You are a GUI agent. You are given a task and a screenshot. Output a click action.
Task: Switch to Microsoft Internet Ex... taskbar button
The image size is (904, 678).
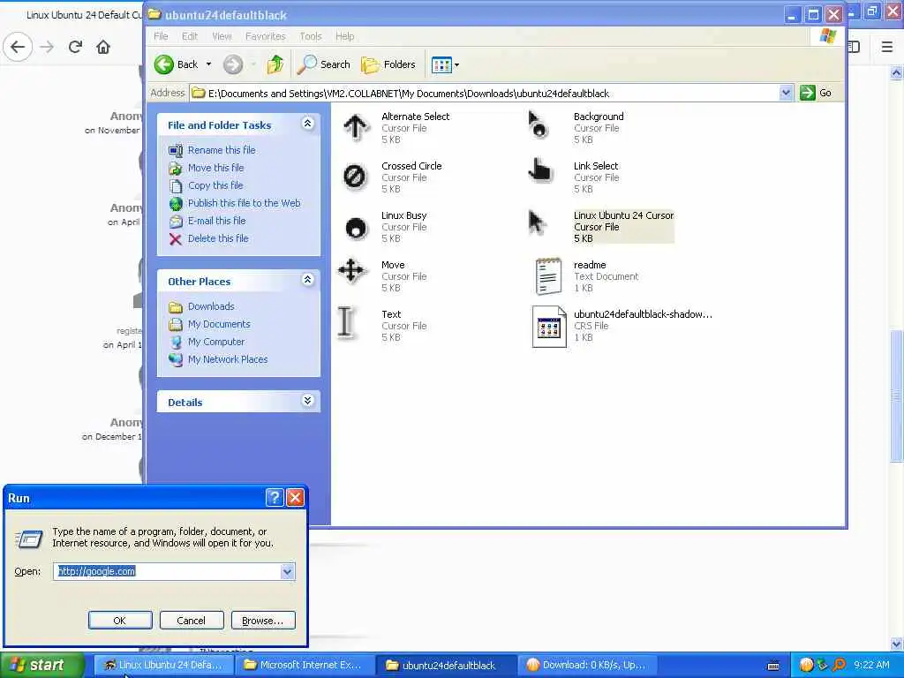pos(305,665)
